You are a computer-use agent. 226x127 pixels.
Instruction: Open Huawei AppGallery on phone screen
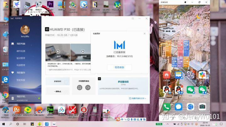(x=167, y=75)
